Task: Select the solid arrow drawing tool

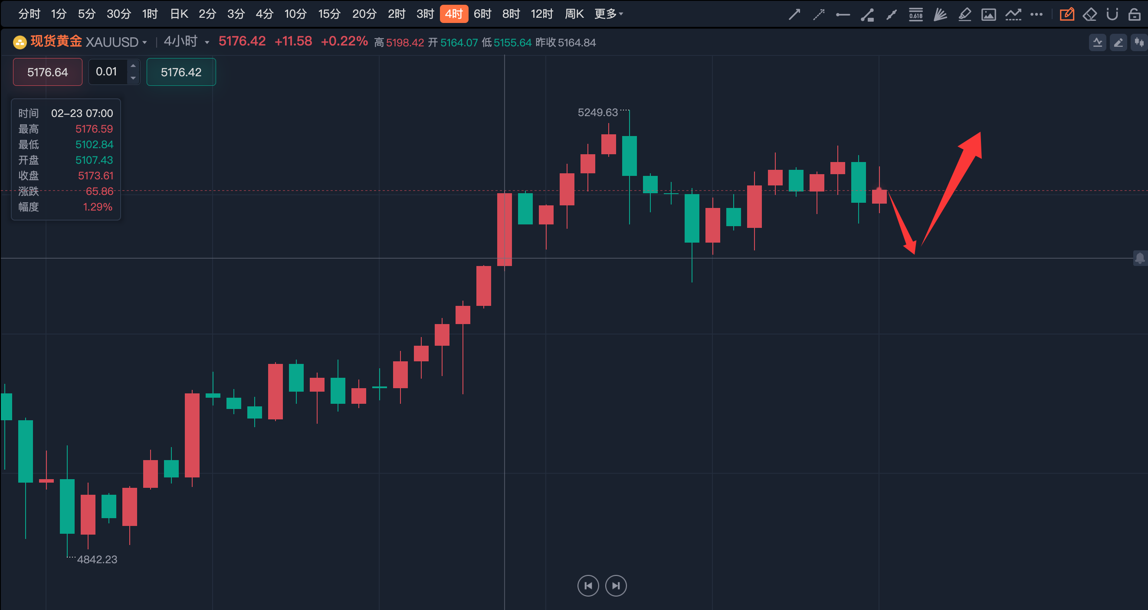Action: tap(794, 14)
